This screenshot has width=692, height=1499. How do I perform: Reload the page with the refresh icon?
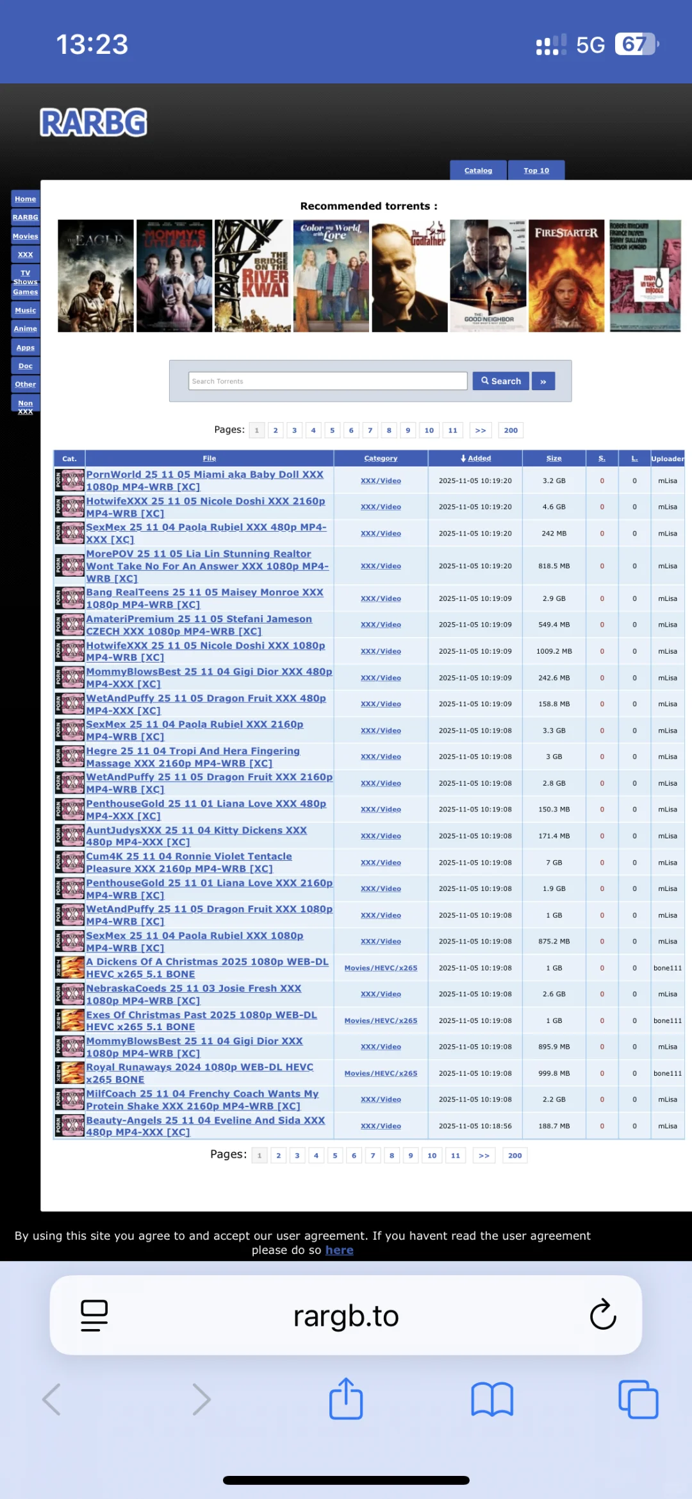point(603,1315)
